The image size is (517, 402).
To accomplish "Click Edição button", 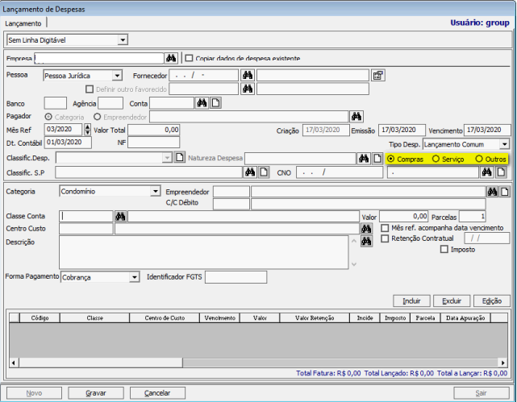I will [492, 301].
